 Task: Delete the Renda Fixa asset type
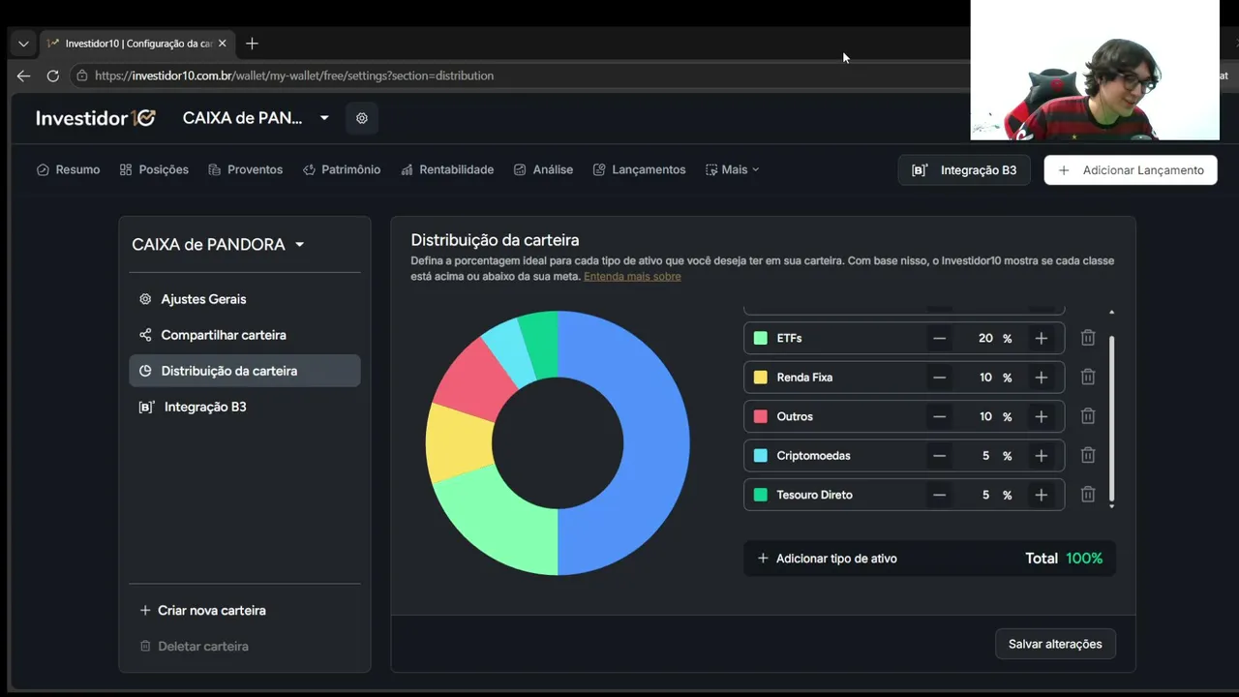(x=1088, y=378)
